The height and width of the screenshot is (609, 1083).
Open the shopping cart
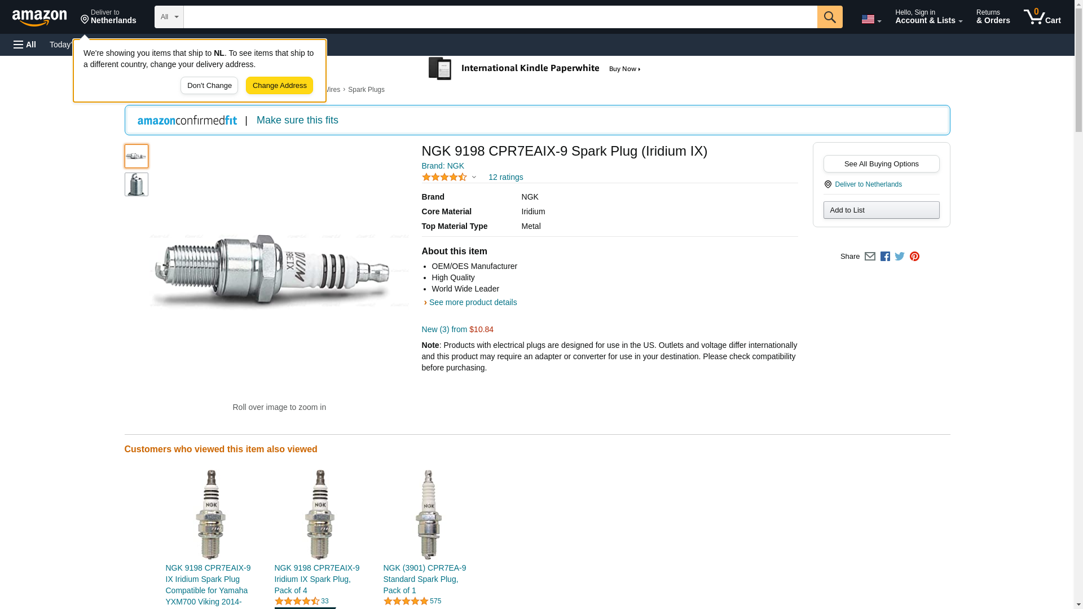pos(1042,17)
